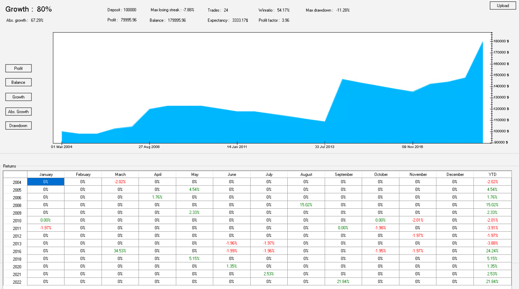Viewport: 519px width, 289px height.
Task: Select the January column header
Action: pos(46,174)
